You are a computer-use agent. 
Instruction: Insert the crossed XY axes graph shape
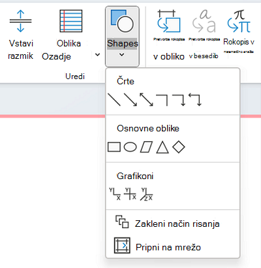pyautogui.click(x=130, y=194)
